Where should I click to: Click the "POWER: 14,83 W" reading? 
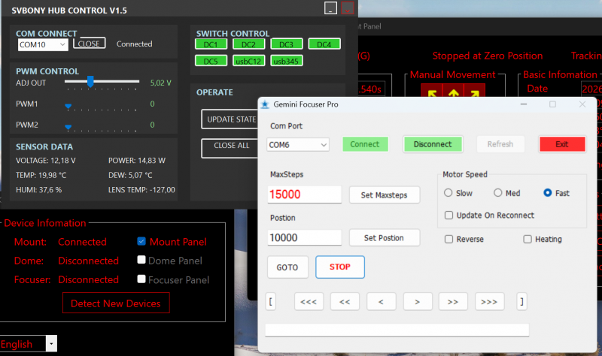(x=137, y=161)
